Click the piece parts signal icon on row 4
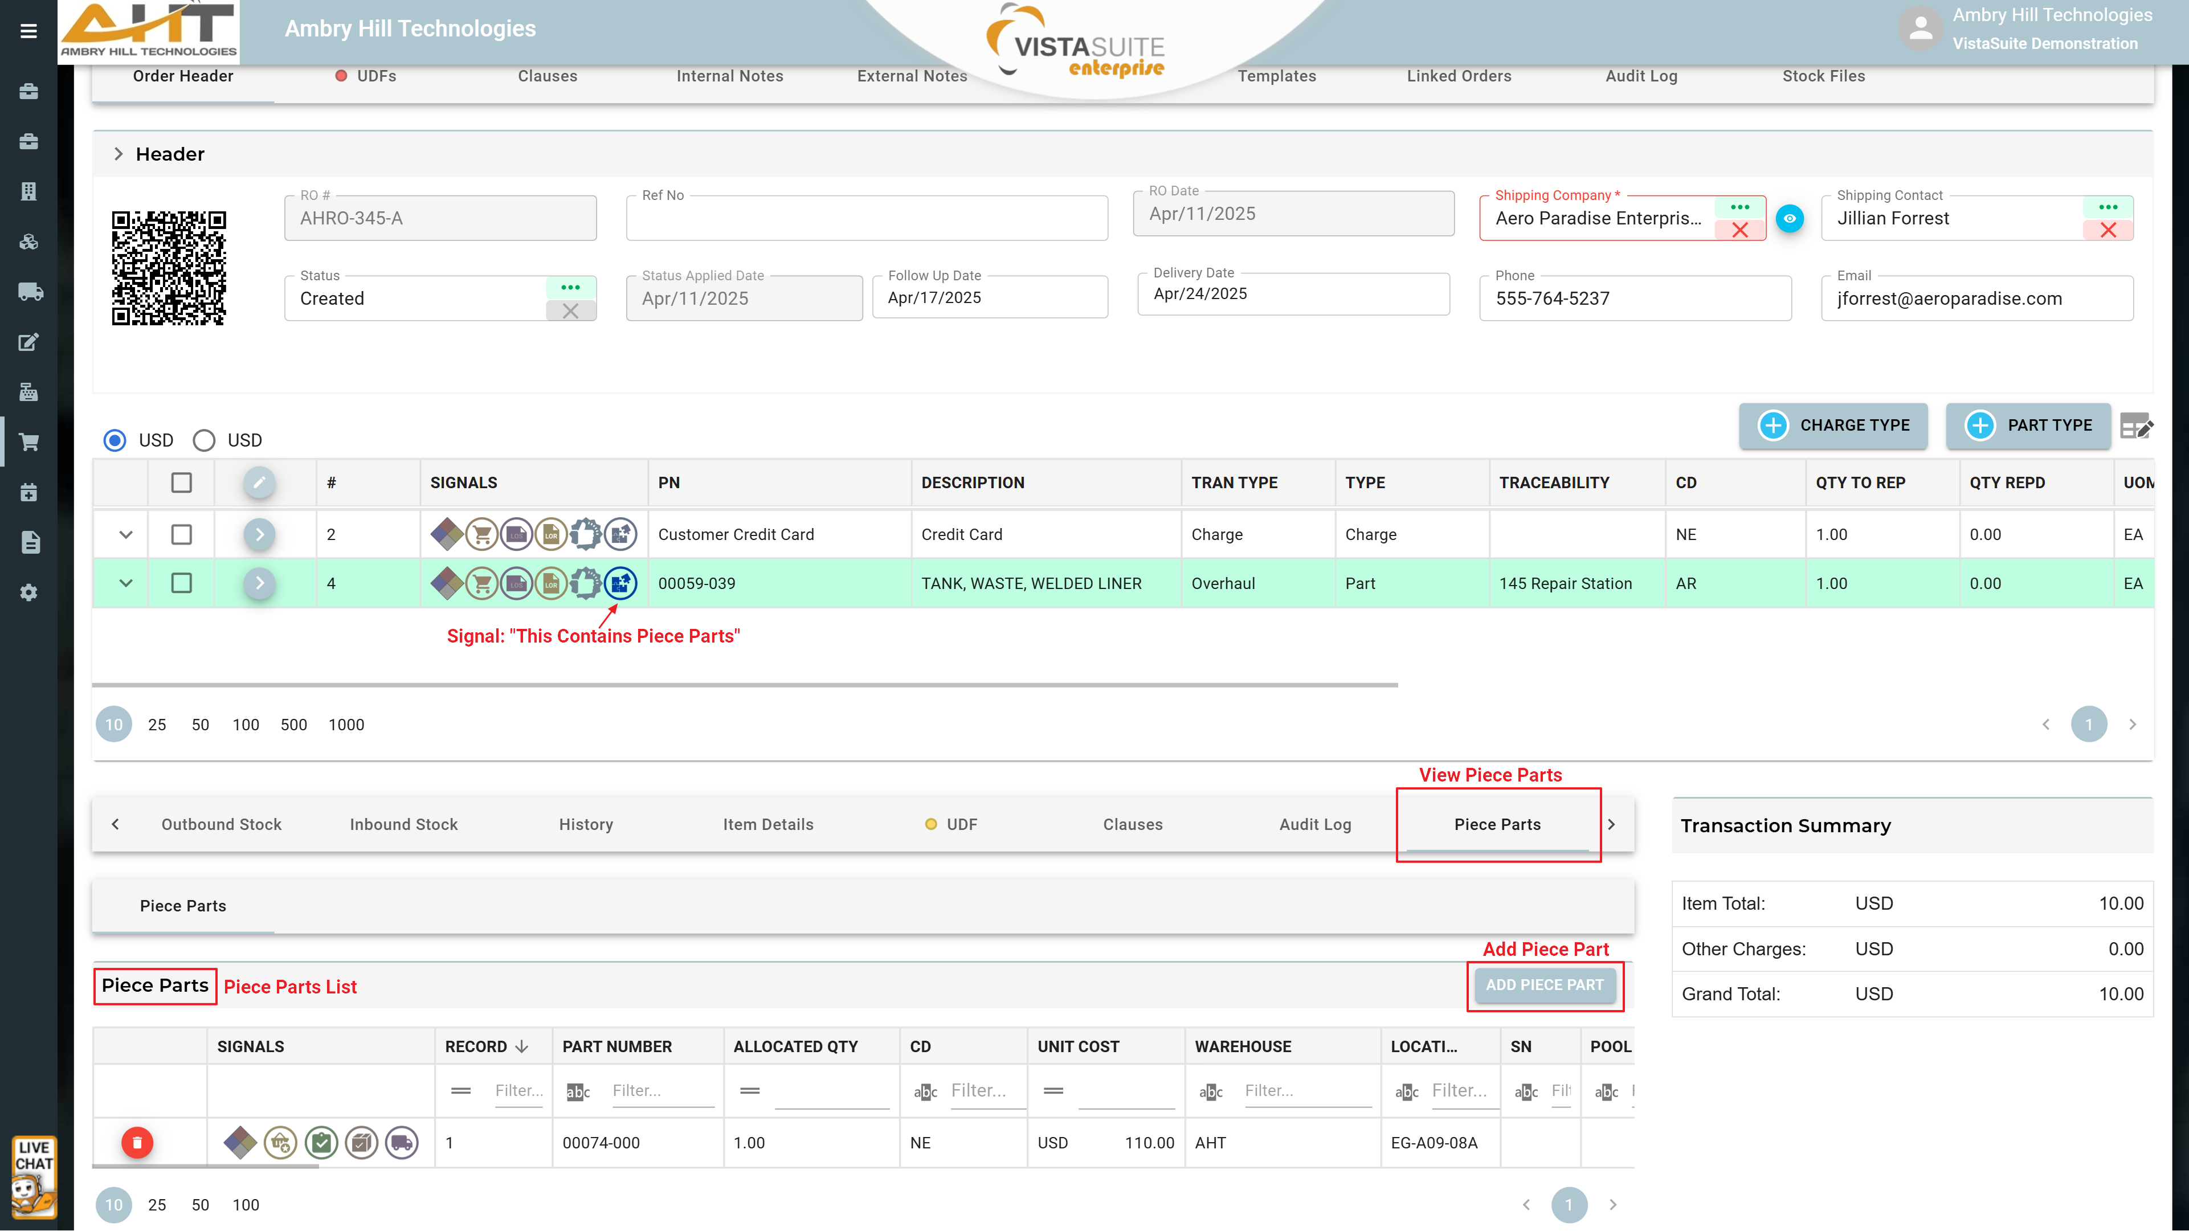 click(620, 584)
